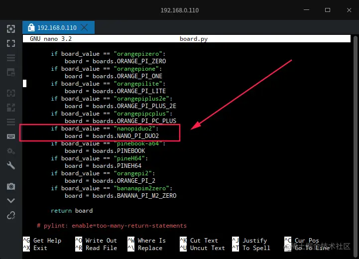The height and width of the screenshot is (259, 359).
Task: Click the boards.ORANGE_PI_PLUS_2E line
Action: 120,106
